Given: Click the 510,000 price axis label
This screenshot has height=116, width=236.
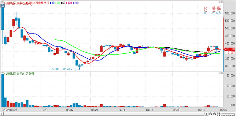Looking at the screenshot, I should pos(230,29).
